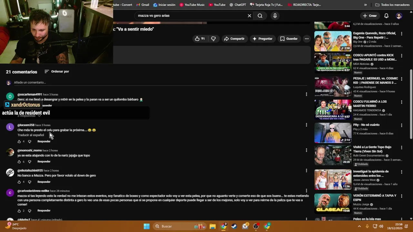Dislike the nikolailuzhin6935 comment
This screenshot has height=232, width=413.
pos(29,182)
